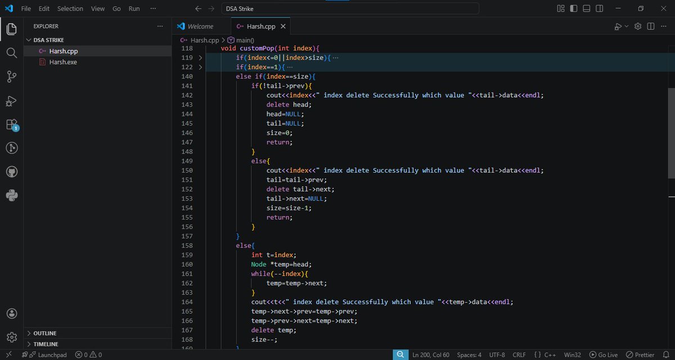The height and width of the screenshot is (360, 675).
Task: Click the editor vertical scrollbar thumb
Action: point(671,133)
